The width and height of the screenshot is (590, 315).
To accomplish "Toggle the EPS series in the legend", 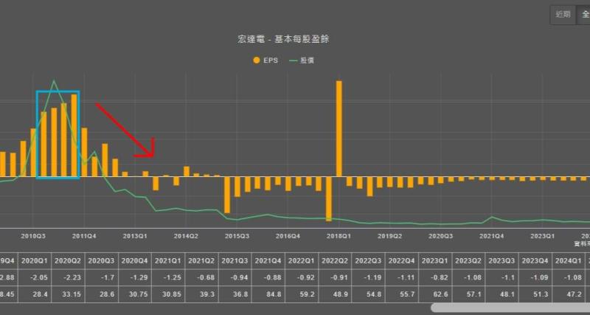I will coord(265,60).
